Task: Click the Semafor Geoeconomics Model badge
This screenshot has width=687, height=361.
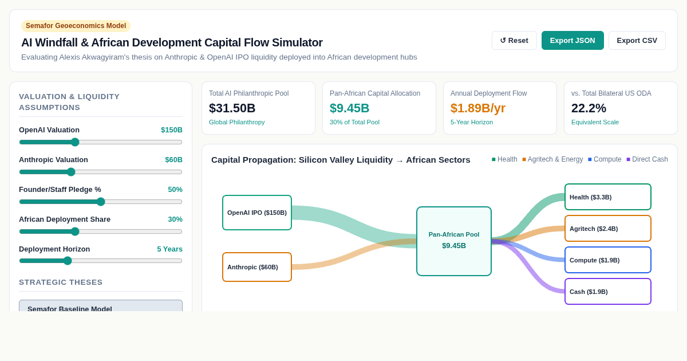Action: pyautogui.click(x=76, y=26)
